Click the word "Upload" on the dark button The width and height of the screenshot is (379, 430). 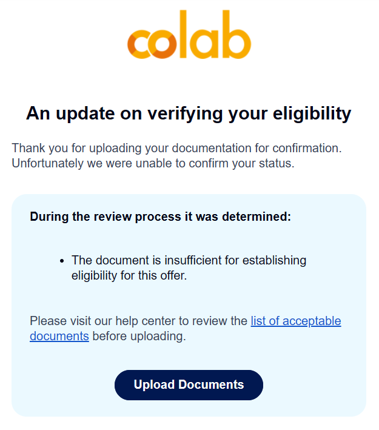tap(154, 385)
